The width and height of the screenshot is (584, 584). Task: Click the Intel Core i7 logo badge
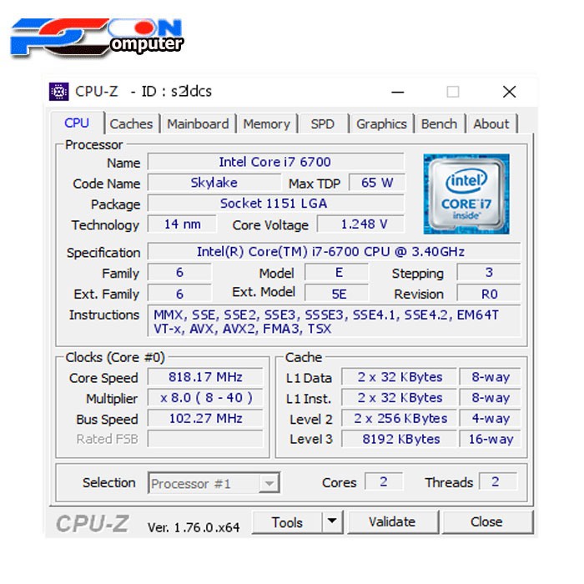click(x=466, y=194)
